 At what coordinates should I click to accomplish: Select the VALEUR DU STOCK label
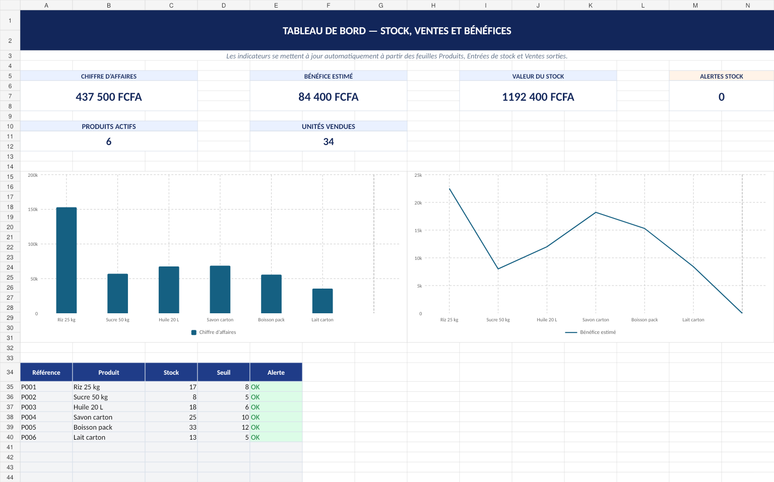coord(538,76)
